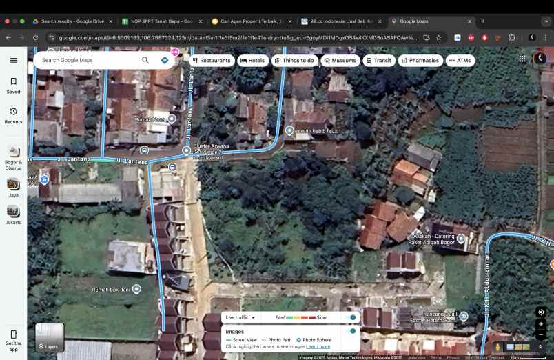Click the blue Directions icon
The image size is (554, 360).
[x=164, y=60]
